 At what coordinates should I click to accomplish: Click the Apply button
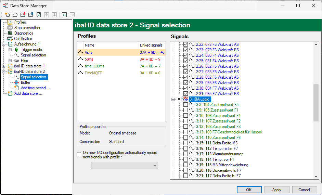pos(276,190)
